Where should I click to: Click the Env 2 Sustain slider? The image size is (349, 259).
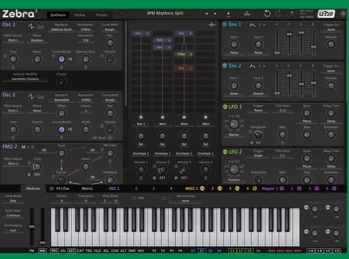coord(302,83)
